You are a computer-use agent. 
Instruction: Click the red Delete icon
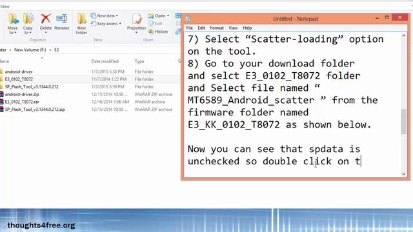(x=46, y=19)
